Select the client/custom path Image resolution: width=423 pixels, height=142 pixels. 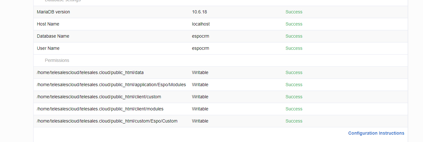99,97
